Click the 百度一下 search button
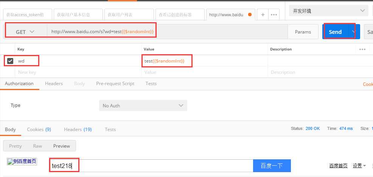 (272, 166)
